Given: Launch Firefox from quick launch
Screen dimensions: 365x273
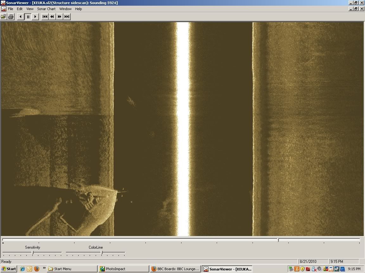Looking at the screenshot, I should point(36,269).
